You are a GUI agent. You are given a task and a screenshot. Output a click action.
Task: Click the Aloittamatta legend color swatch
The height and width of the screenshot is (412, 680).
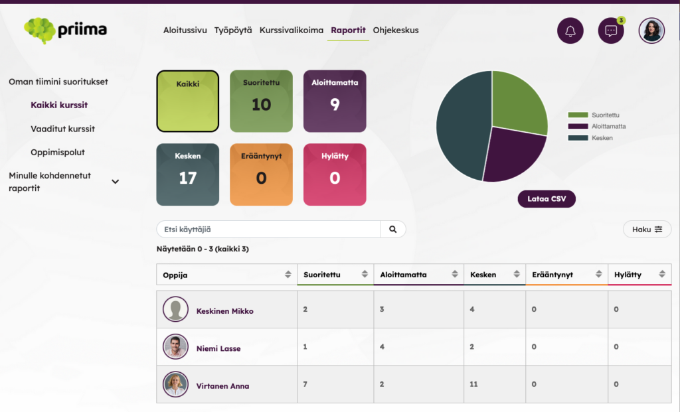point(578,126)
